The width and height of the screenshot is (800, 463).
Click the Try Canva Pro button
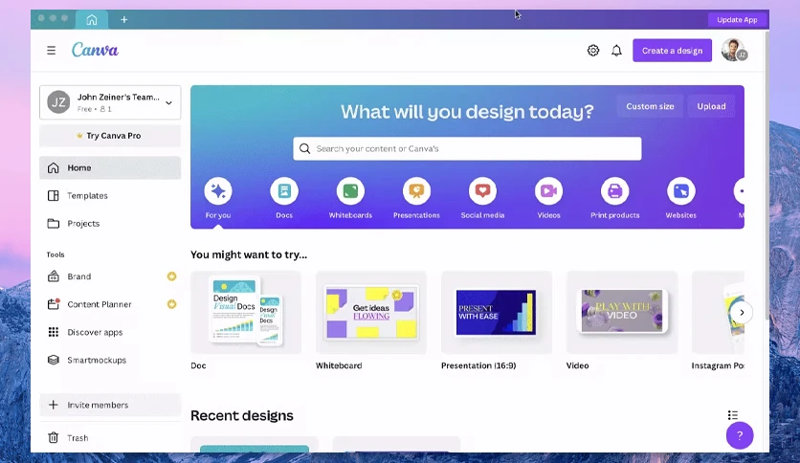[x=110, y=136]
